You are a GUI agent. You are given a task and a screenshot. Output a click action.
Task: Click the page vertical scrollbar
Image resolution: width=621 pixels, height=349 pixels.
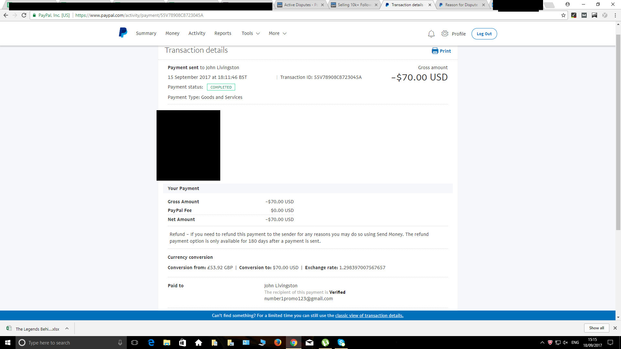click(618, 132)
